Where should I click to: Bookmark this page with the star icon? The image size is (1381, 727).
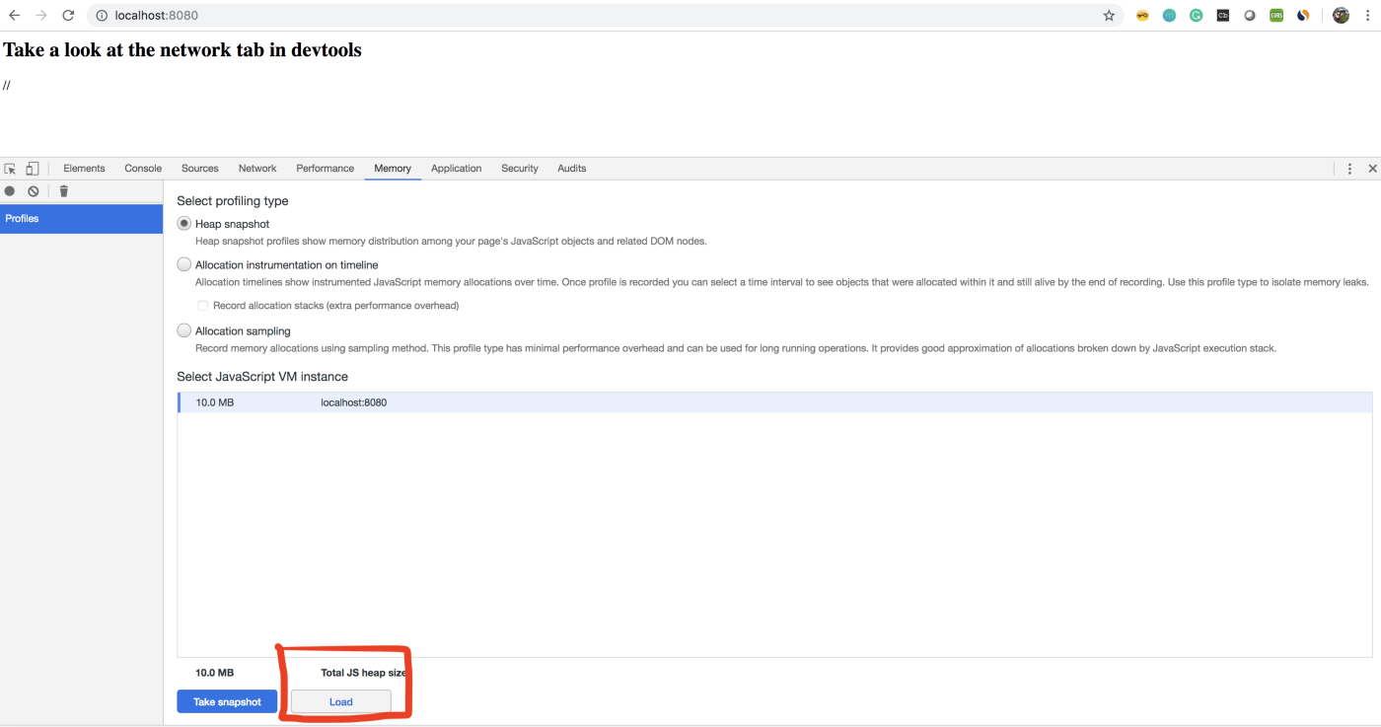1109,16
